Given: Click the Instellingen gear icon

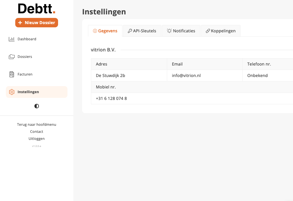Looking at the screenshot, I should pyautogui.click(x=12, y=92).
